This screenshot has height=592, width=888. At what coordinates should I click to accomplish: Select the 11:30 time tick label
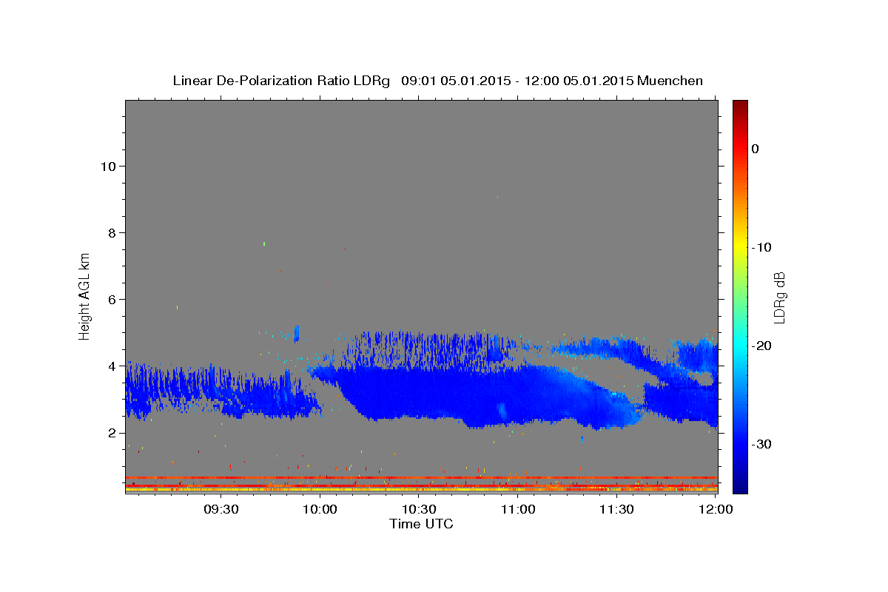[616, 509]
